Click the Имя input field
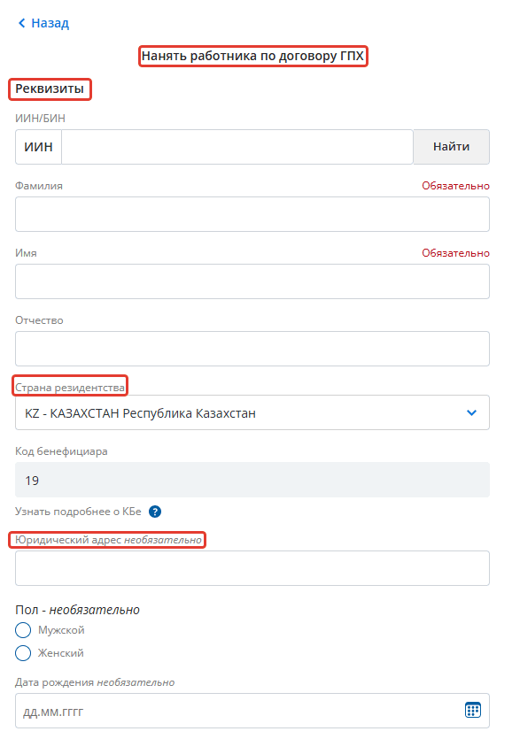Image resolution: width=512 pixels, height=739 pixels. click(252, 281)
